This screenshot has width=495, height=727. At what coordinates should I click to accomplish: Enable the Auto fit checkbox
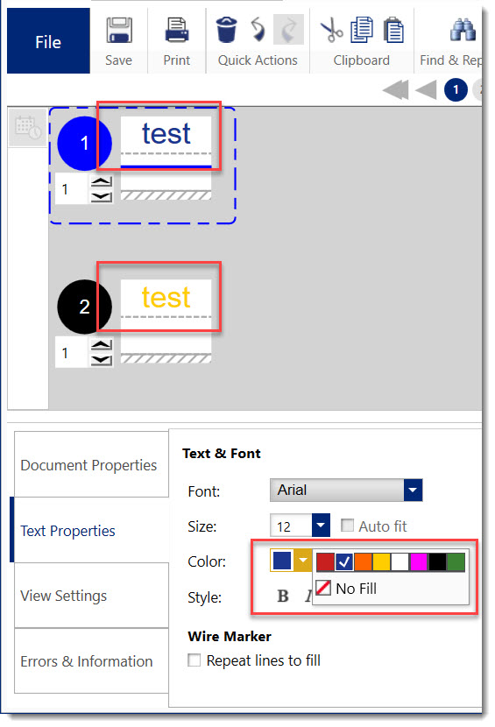click(x=347, y=526)
